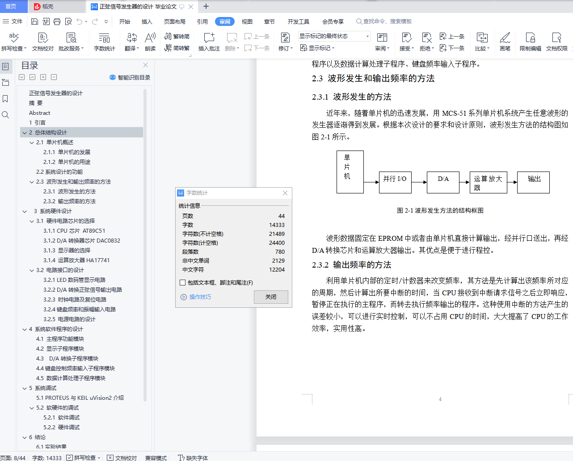
Task: Click the undo arrow icon
Action: (x=79, y=21)
